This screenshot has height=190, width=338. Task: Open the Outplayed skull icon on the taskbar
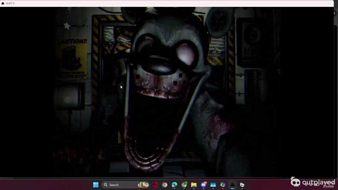click(242, 185)
